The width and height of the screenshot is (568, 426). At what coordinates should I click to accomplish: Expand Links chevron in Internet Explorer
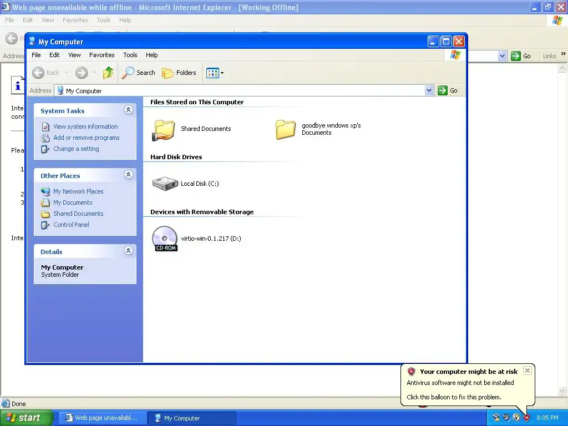tap(563, 54)
